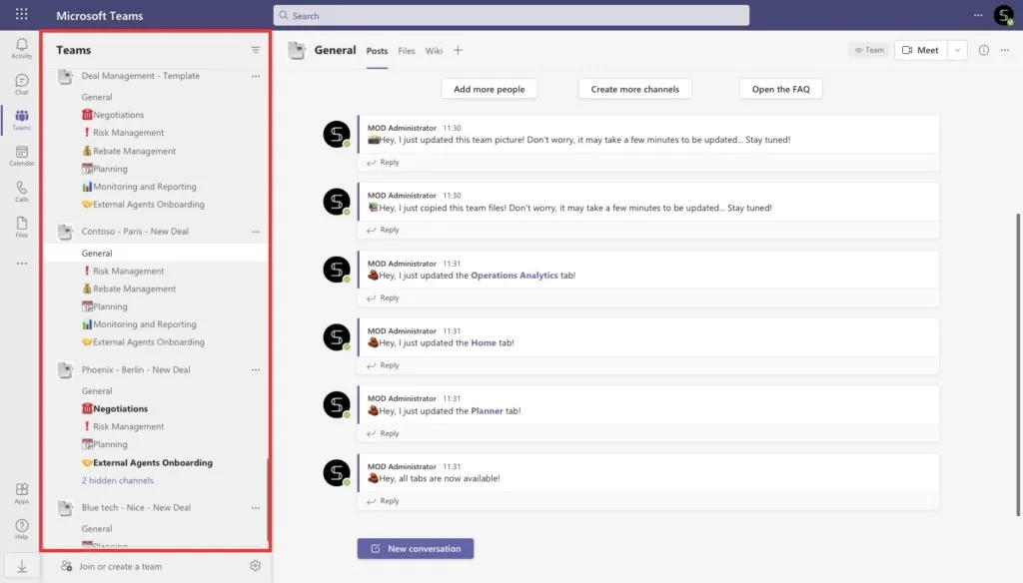Switch to the Files tab
The width and height of the screenshot is (1023, 583).
pyautogui.click(x=407, y=51)
